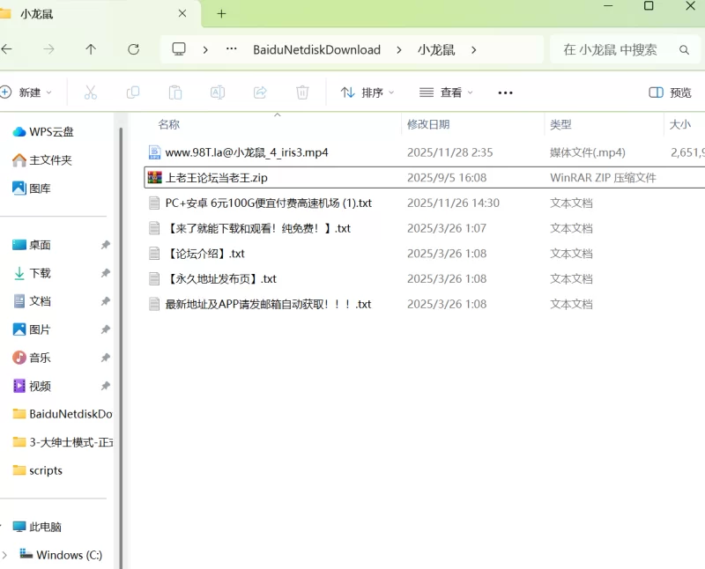Click the Share icon in toolbar
The image size is (705, 569).
point(260,92)
